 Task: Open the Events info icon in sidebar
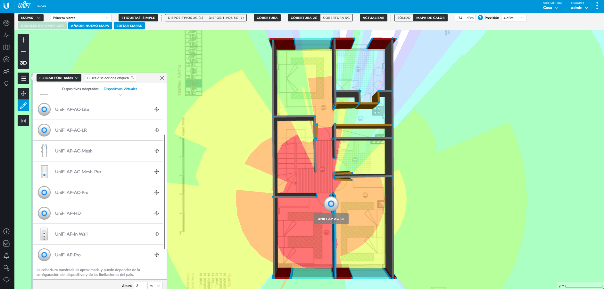[6, 231]
